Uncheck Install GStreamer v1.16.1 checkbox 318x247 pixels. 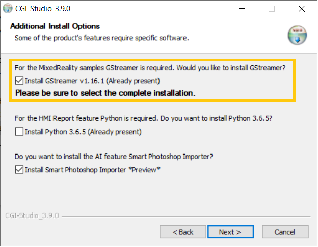(19, 81)
